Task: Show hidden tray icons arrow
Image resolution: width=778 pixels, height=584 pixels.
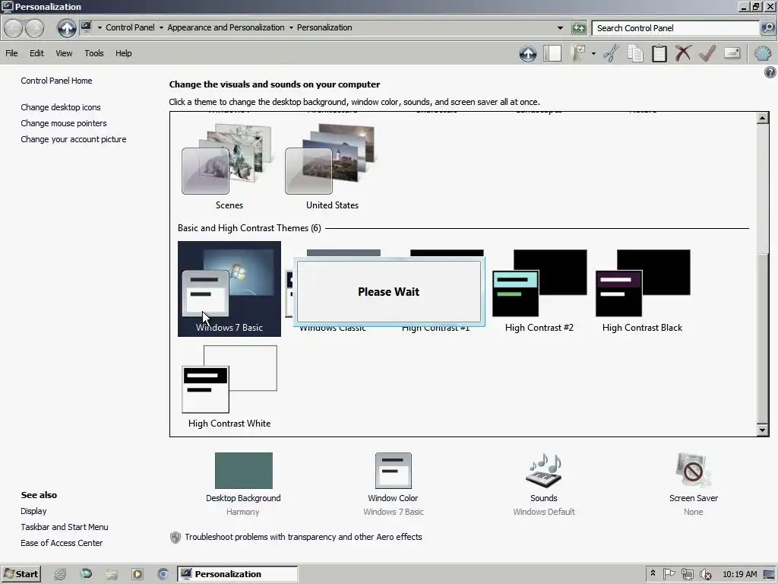Action: pyautogui.click(x=653, y=574)
